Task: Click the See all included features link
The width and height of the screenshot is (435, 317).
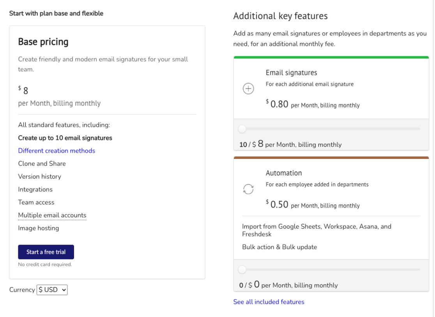Action: tap(269, 302)
